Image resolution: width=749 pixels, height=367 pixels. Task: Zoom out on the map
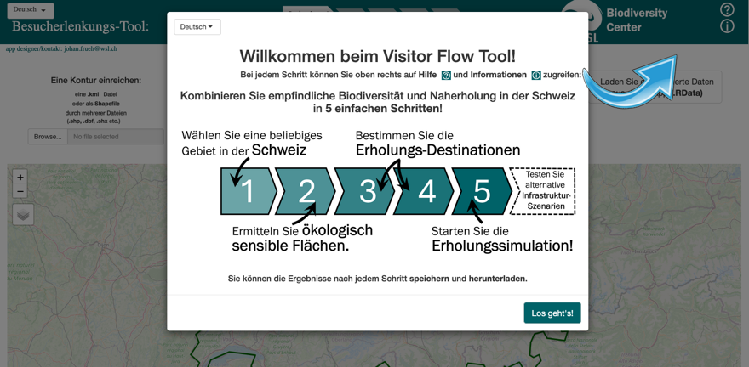click(20, 192)
